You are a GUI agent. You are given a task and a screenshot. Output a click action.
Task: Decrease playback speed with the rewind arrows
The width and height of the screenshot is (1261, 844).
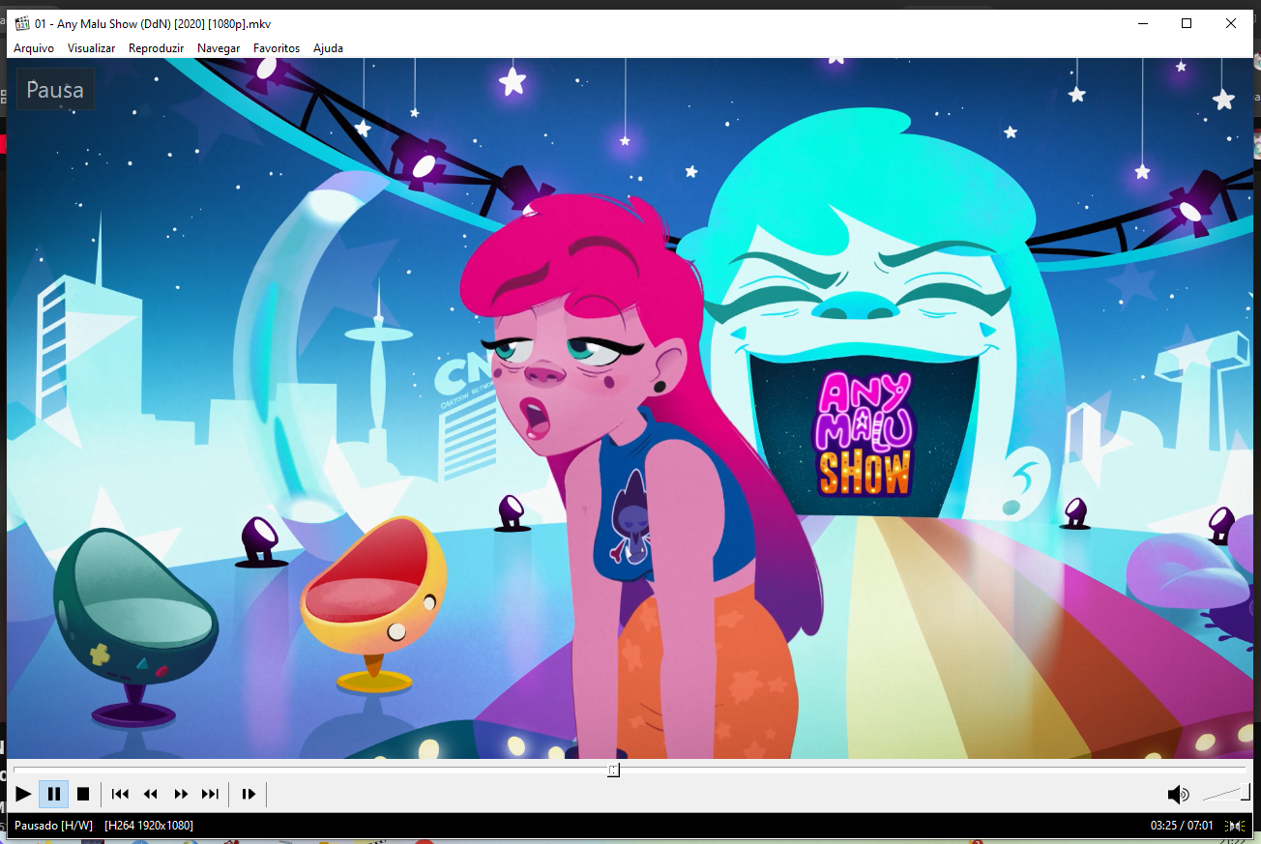tap(151, 795)
